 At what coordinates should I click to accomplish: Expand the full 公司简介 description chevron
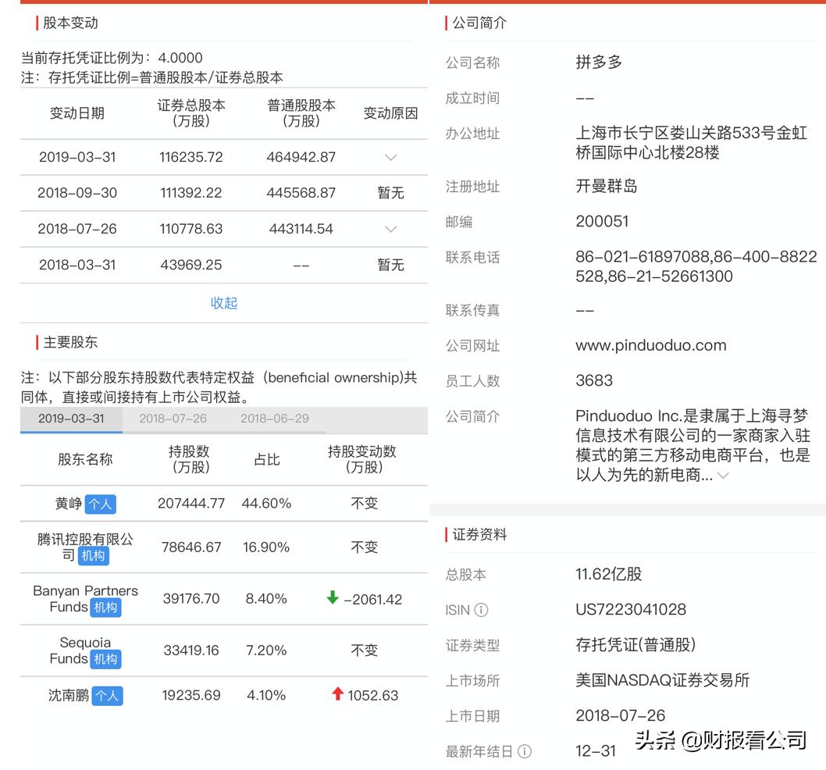tap(724, 476)
